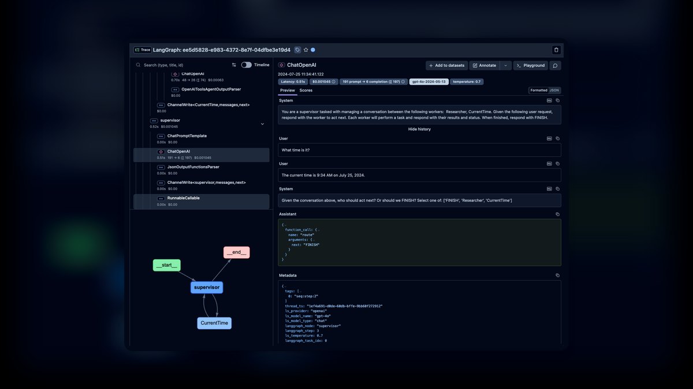Screen dimensions: 693x389
Task: Select the supervisor graph node
Action: point(207,287)
